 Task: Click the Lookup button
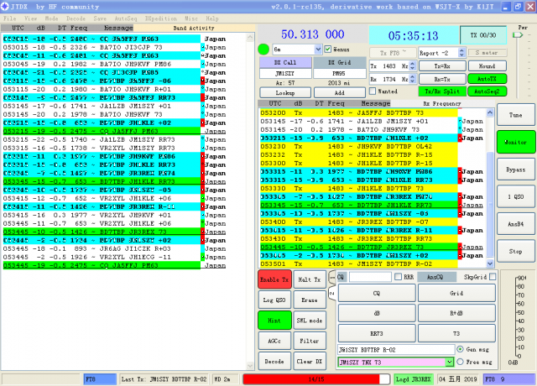(285, 93)
